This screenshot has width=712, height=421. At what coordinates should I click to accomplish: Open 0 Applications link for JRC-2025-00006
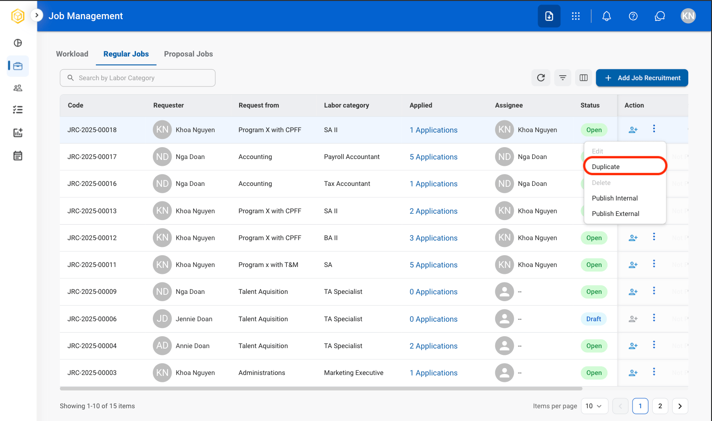tap(434, 319)
